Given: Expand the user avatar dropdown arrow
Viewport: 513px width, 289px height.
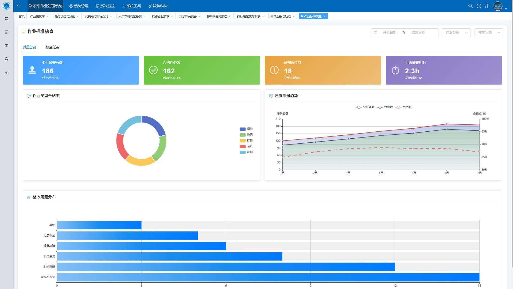Looking at the screenshot, I should pos(506,9).
